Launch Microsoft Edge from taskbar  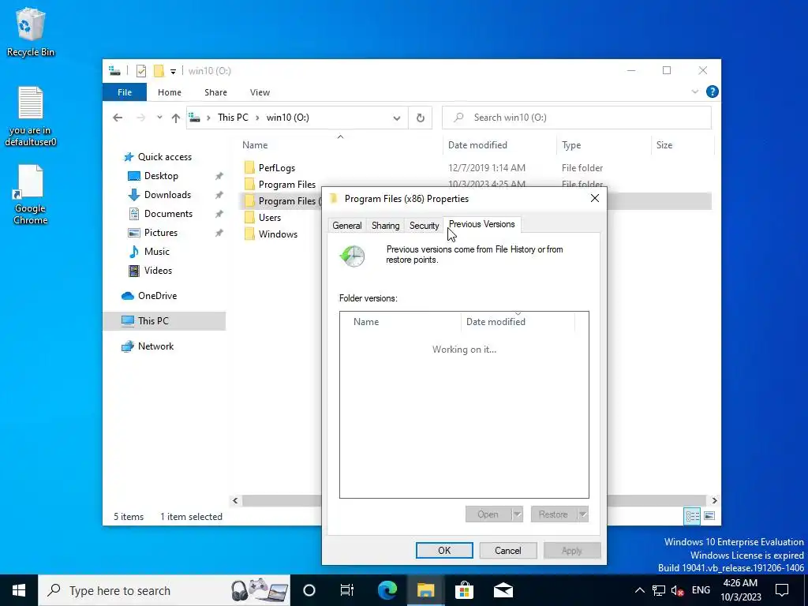click(x=387, y=590)
